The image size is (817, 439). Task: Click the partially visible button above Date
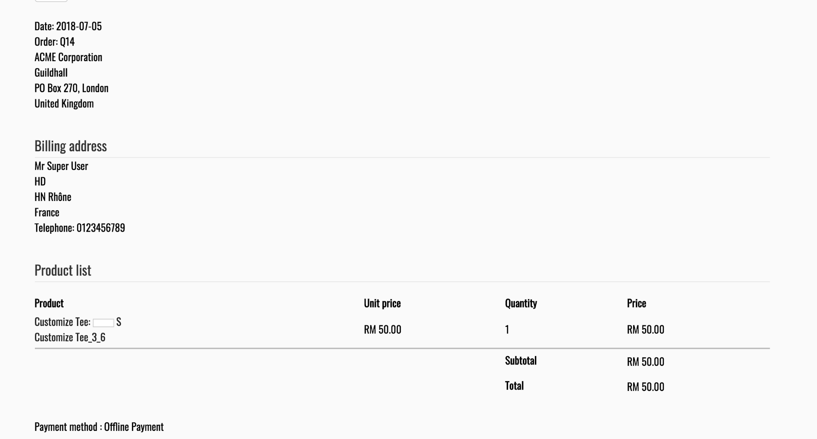[51, 1]
